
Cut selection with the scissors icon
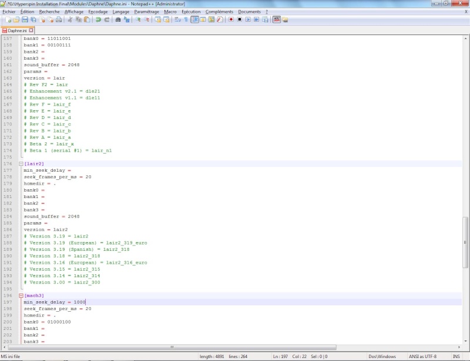pyautogui.click(x=70, y=20)
